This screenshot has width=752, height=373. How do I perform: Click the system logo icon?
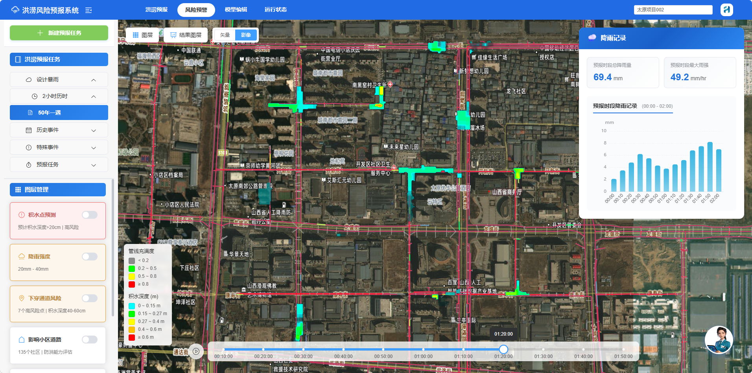coord(15,10)
